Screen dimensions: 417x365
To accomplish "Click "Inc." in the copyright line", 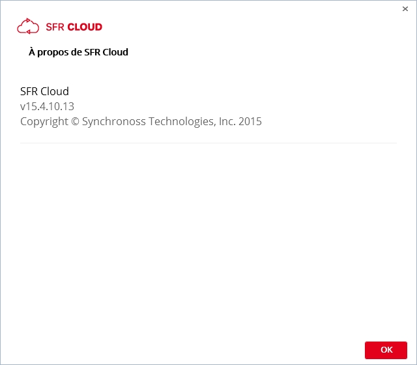I will pyautogui.click(x=225, y=121).
